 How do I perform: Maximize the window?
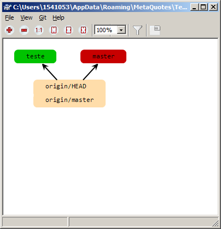pos(203,7)
